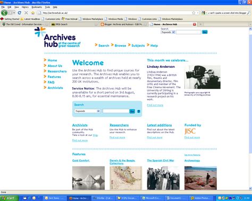Click the Lindsay Anderson camera photograph

(203, 77)
